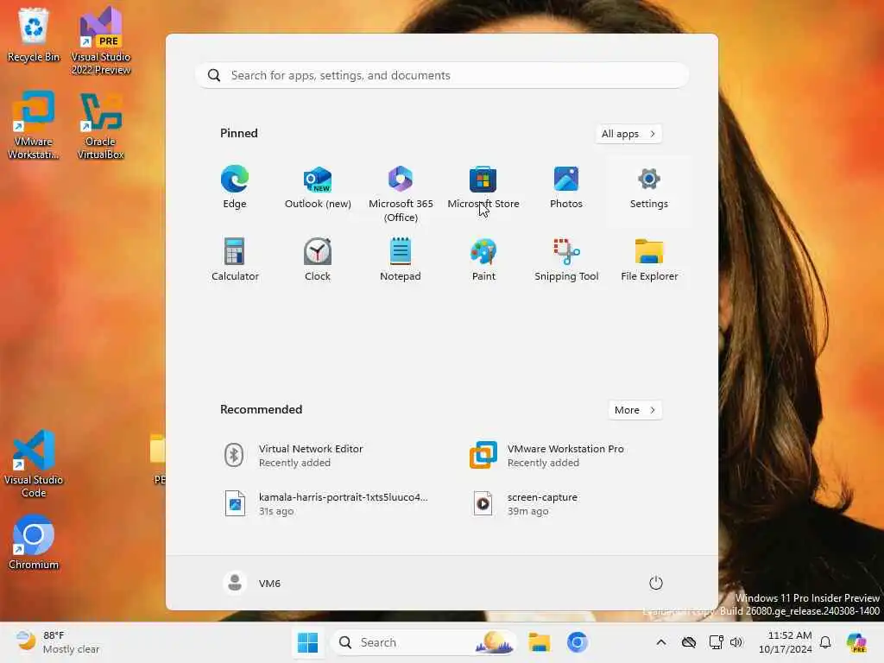Select Visual Studio 2022 Preview desktop shortcut
884x663 pixels.
[101, 41]
